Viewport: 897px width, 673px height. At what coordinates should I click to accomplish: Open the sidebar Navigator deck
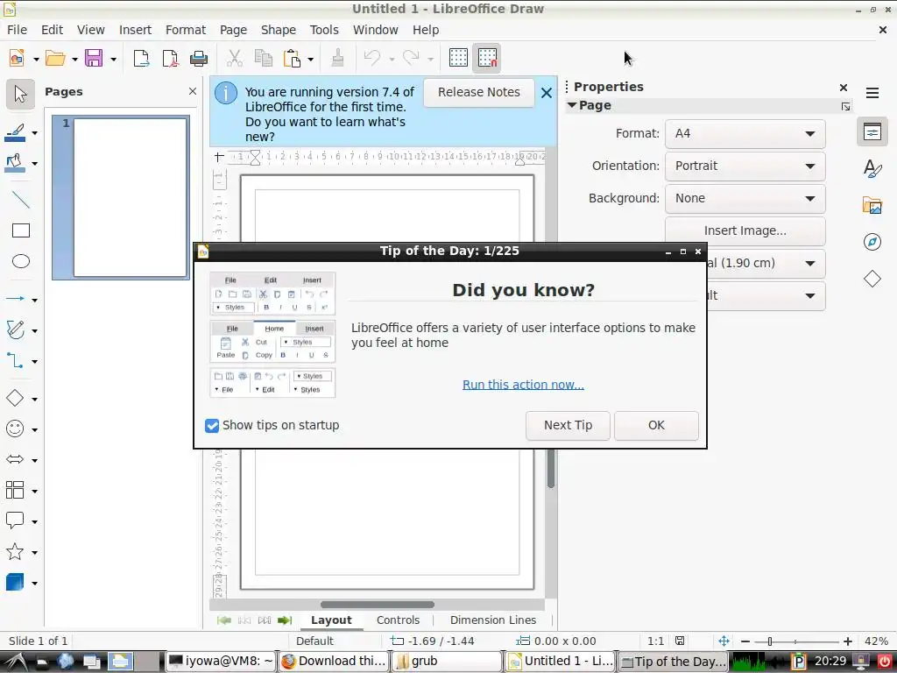coord(872,242)
